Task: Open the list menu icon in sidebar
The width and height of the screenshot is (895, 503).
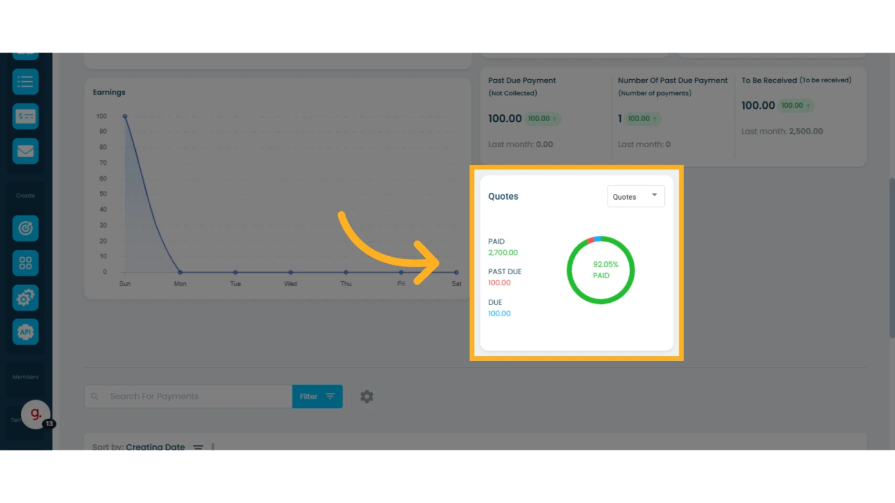Action: point(26,82)
